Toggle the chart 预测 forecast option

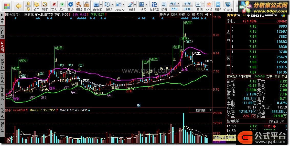(200, 15)
